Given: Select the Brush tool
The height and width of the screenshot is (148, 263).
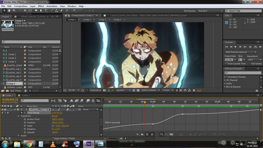Looking at the screenshot, I should point(52,11).
